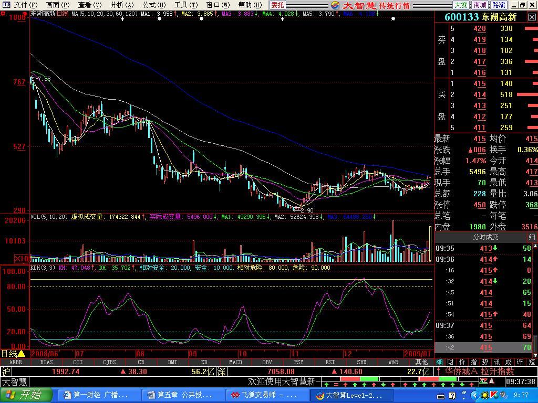Click the red-green chart icon near status clock

483,381
